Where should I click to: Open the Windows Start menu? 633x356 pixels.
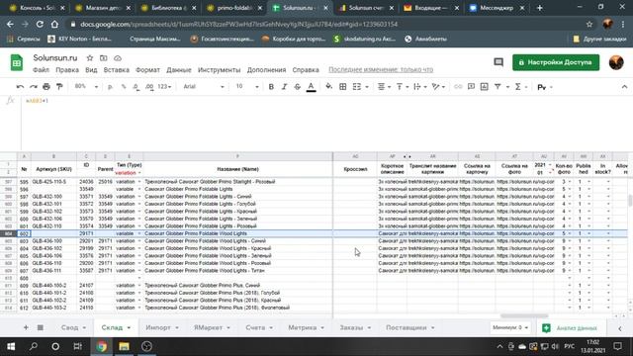pyautogui.click(x=11, y=346)
